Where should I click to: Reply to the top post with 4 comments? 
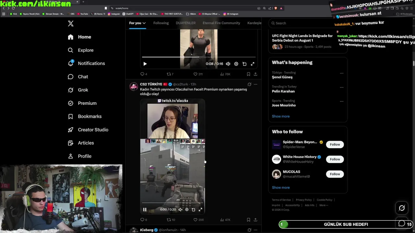point(143,74)
